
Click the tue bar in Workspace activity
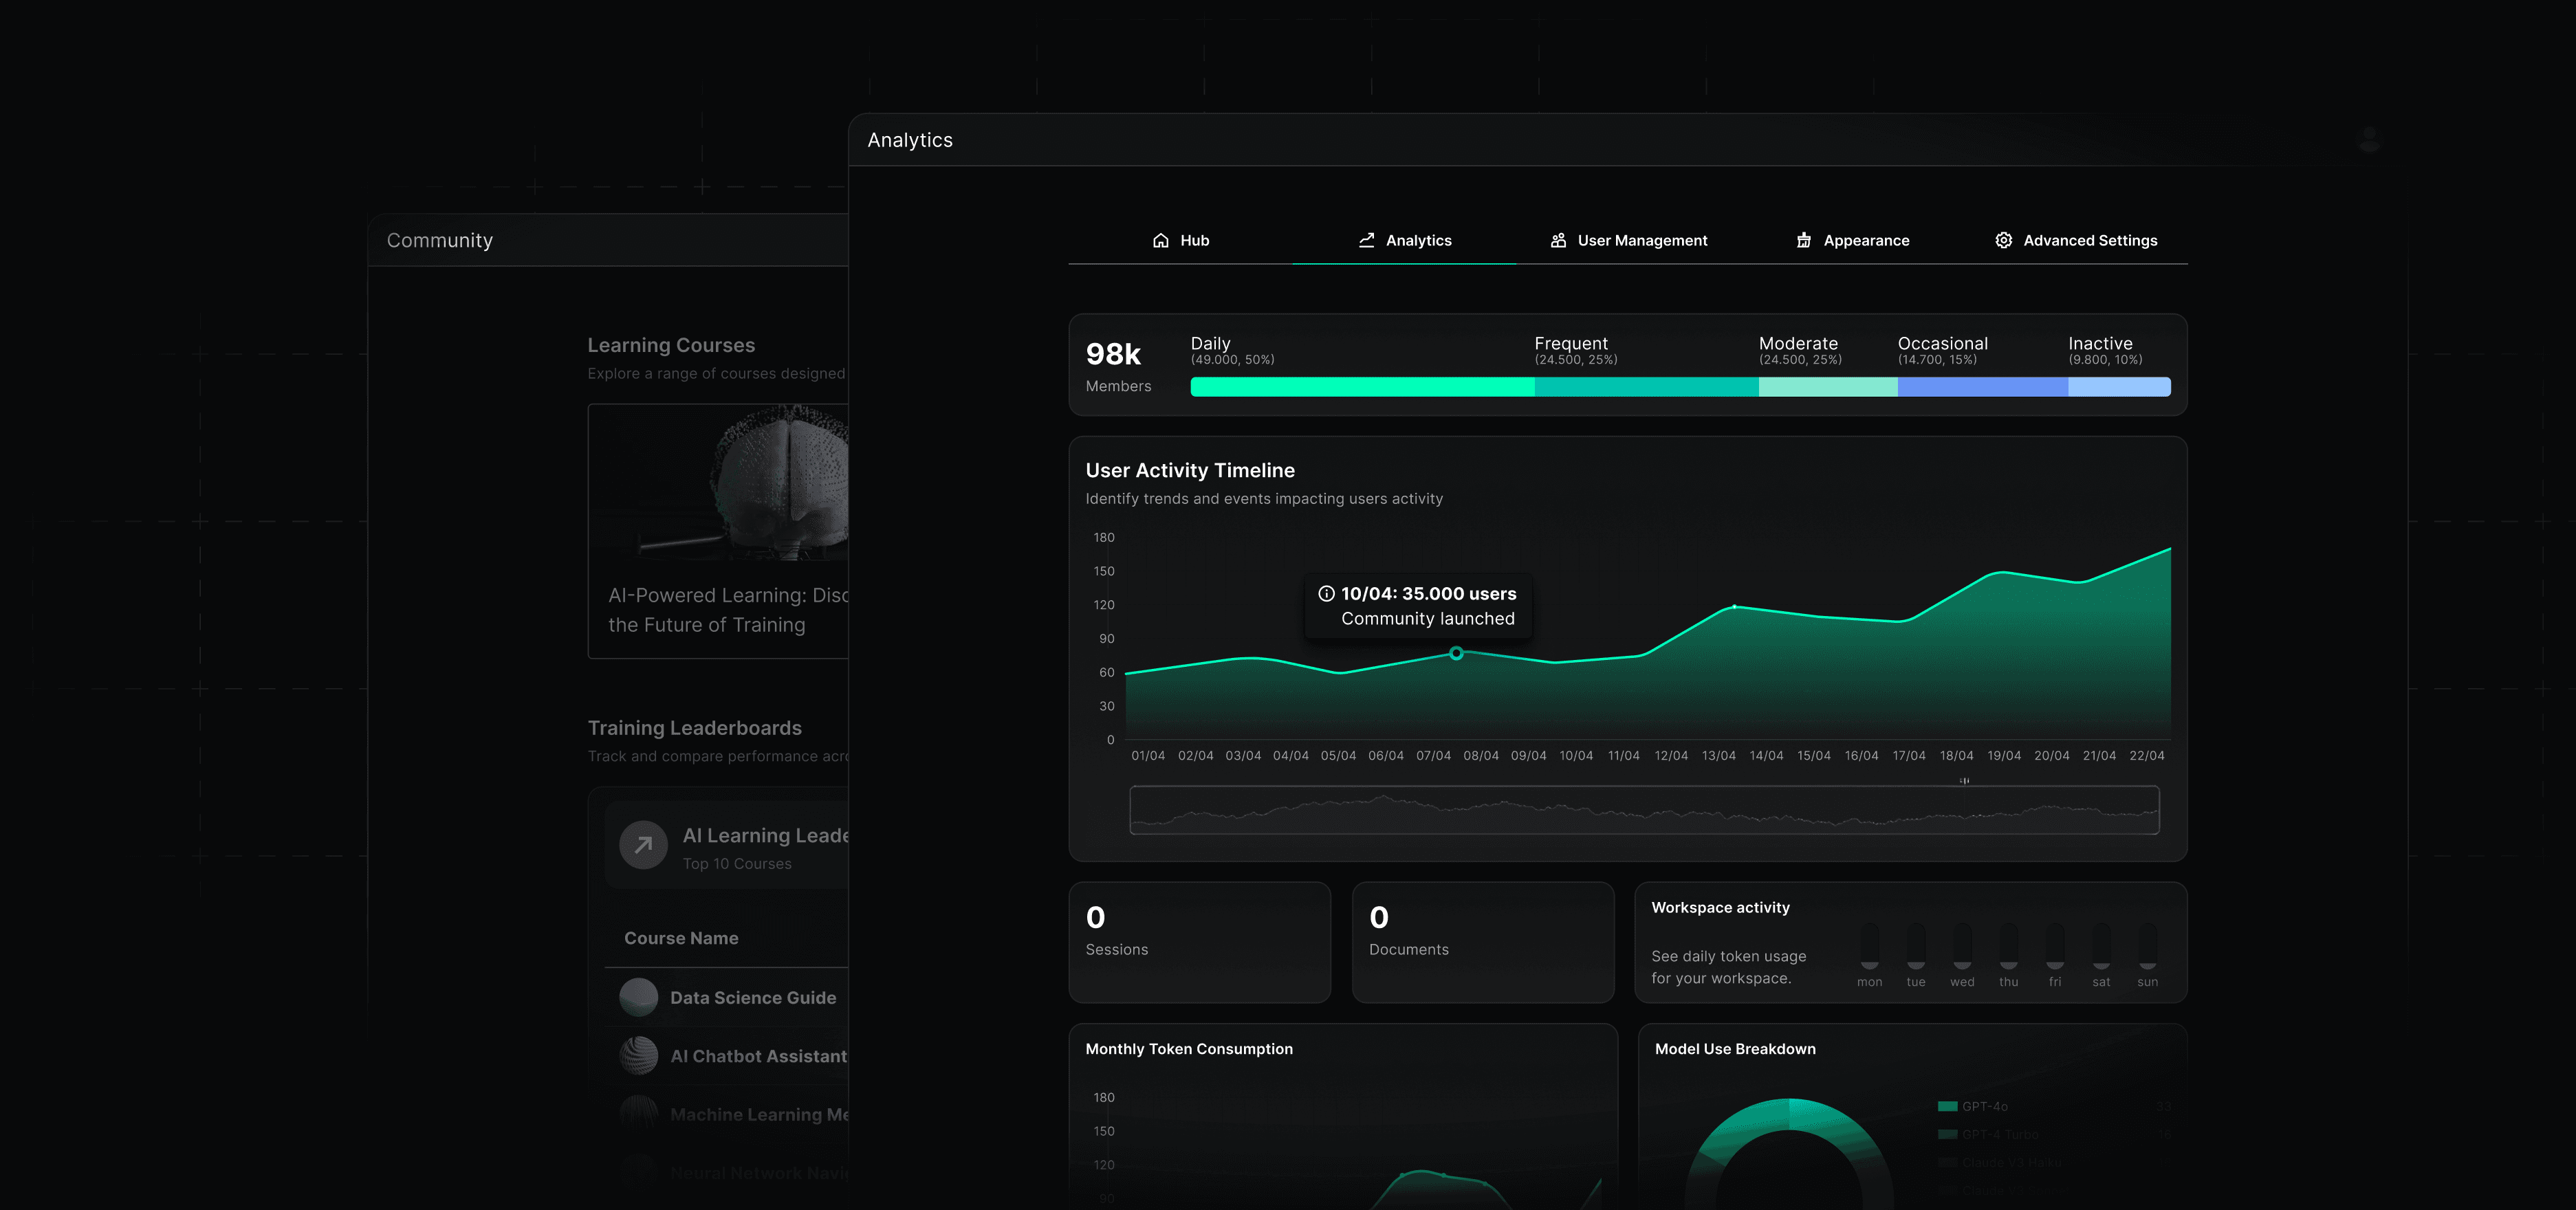(1915, 945)
